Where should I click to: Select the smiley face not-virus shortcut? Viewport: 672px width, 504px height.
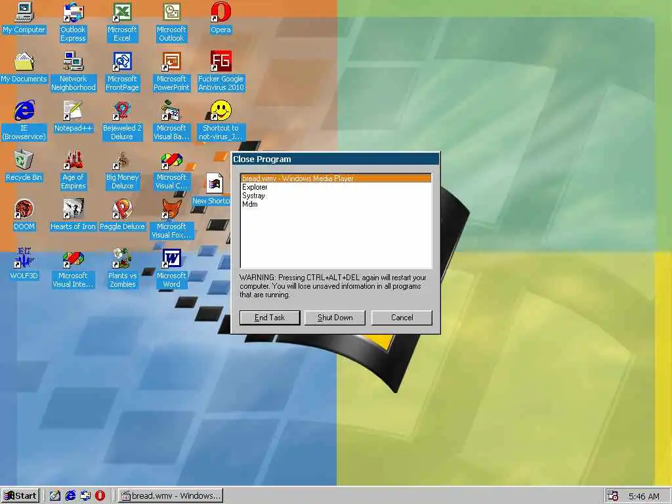[x=220, y=121]
